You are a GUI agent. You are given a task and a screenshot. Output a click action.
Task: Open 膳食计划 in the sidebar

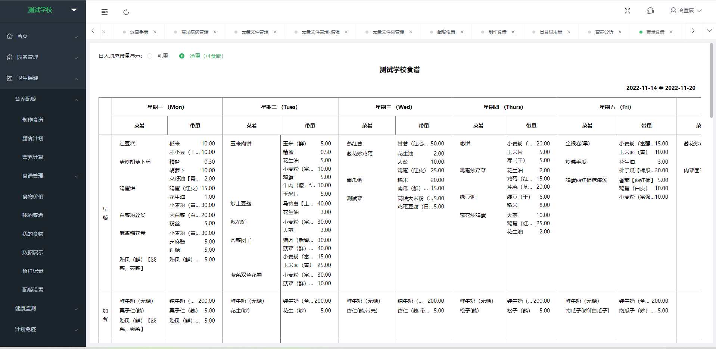(33, 138)
